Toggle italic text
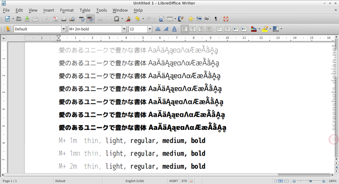This screenshot has height=184, width=339. 166,29
